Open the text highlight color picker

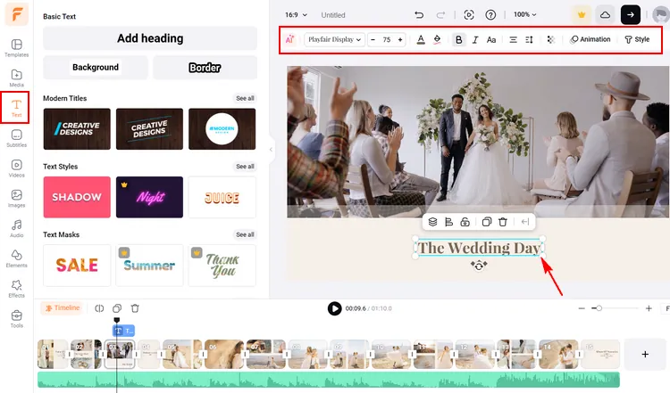437,39
